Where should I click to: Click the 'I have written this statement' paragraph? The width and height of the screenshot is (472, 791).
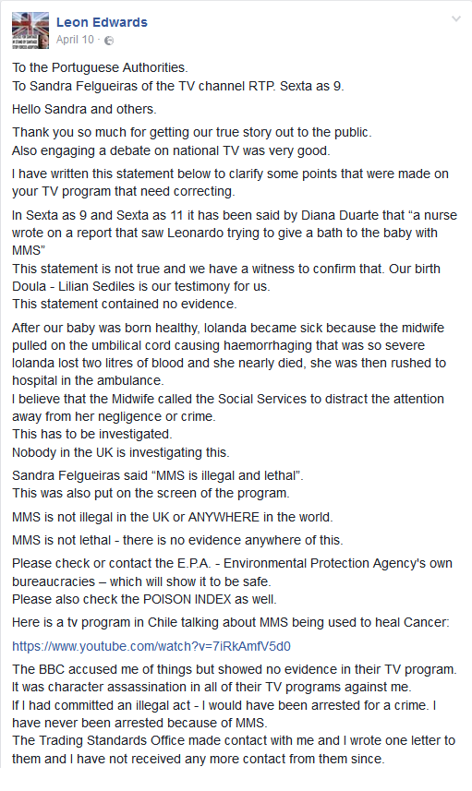tap(230, 183)
